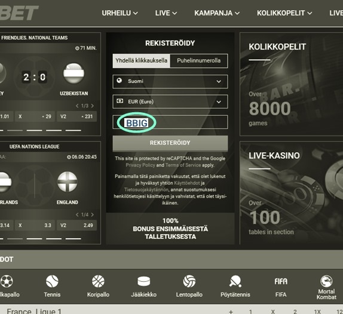Screen dimensions: 343x314
Task: Open the URHEILU menu
Action: [x=120, y=13]
